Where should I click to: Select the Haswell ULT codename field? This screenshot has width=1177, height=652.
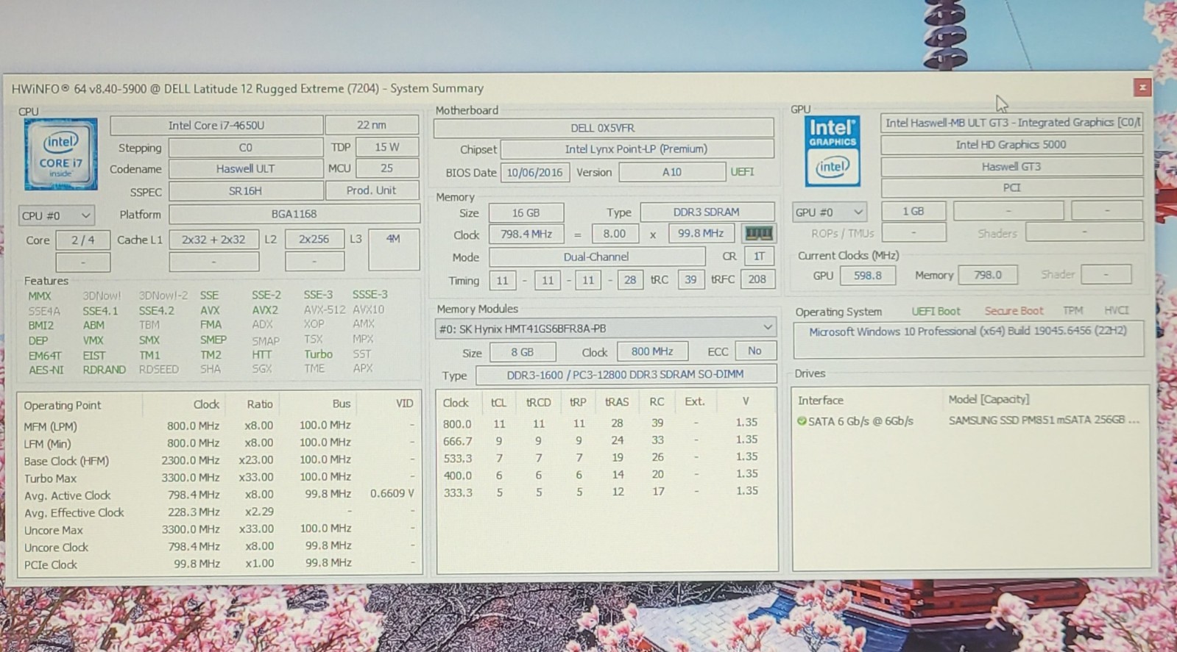coord(246,168)
